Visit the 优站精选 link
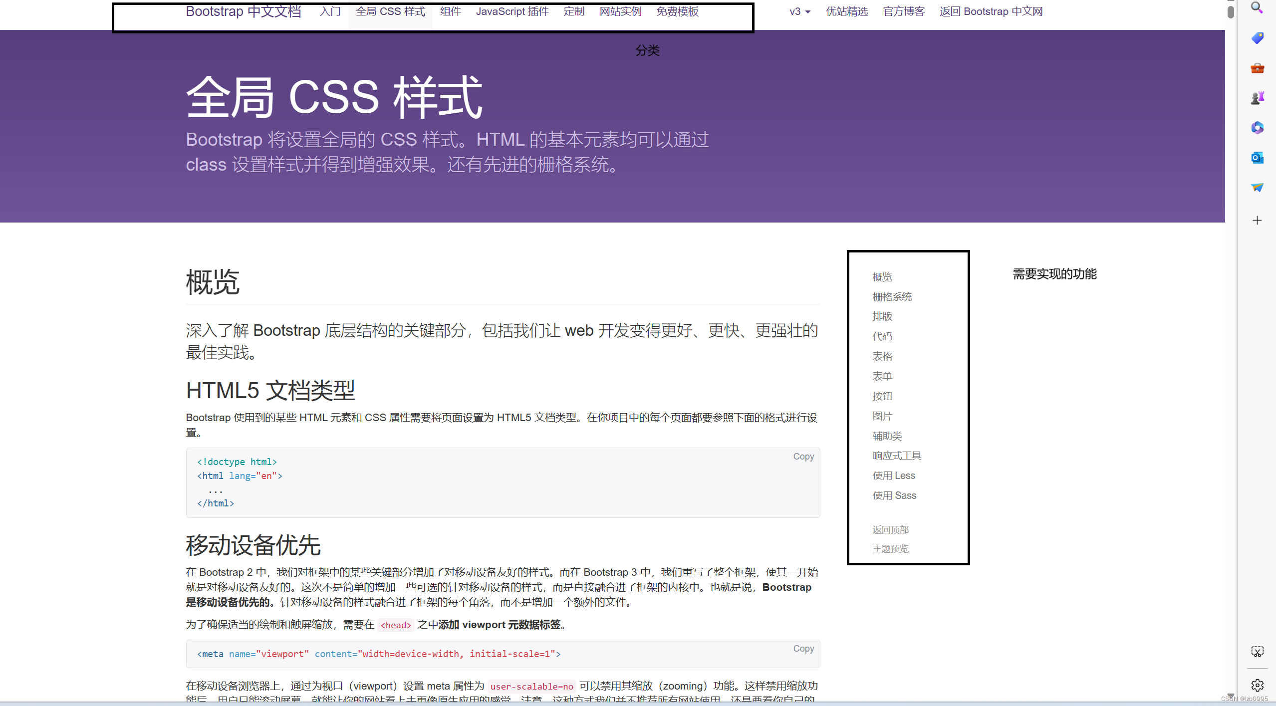This screenshot has width=1276, height=706. [847, 11]
